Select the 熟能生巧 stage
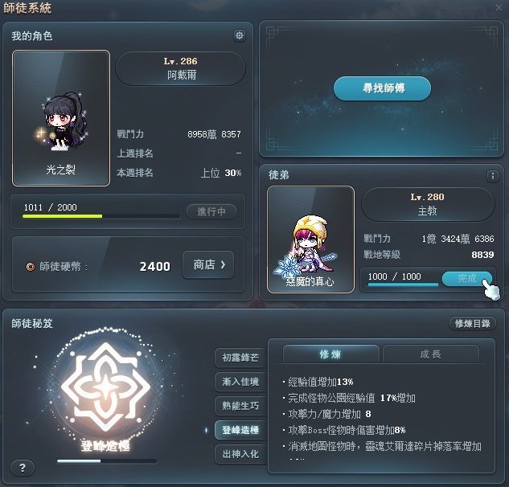The height and width of the screenshot is (487, 509). [x=241, y=406]
